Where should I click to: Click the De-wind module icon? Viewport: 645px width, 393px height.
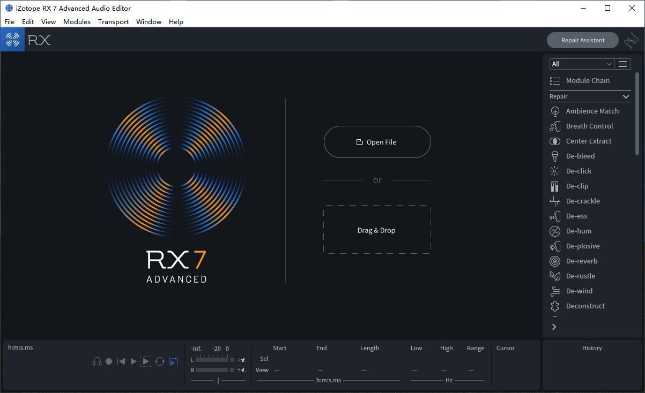tap(555, 291)
